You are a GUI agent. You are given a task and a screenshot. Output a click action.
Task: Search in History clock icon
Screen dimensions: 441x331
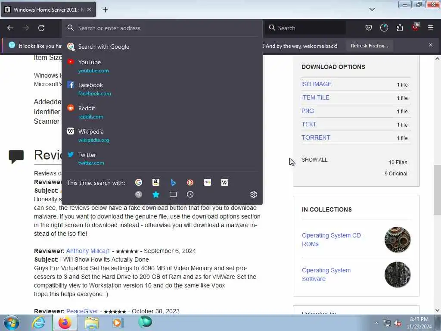190,194
